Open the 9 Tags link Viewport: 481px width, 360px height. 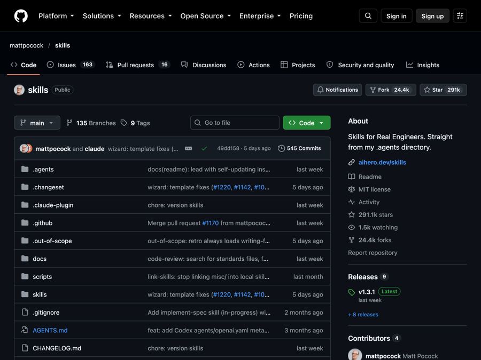[135, 123]
